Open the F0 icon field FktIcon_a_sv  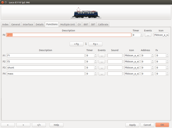(161, 35)
